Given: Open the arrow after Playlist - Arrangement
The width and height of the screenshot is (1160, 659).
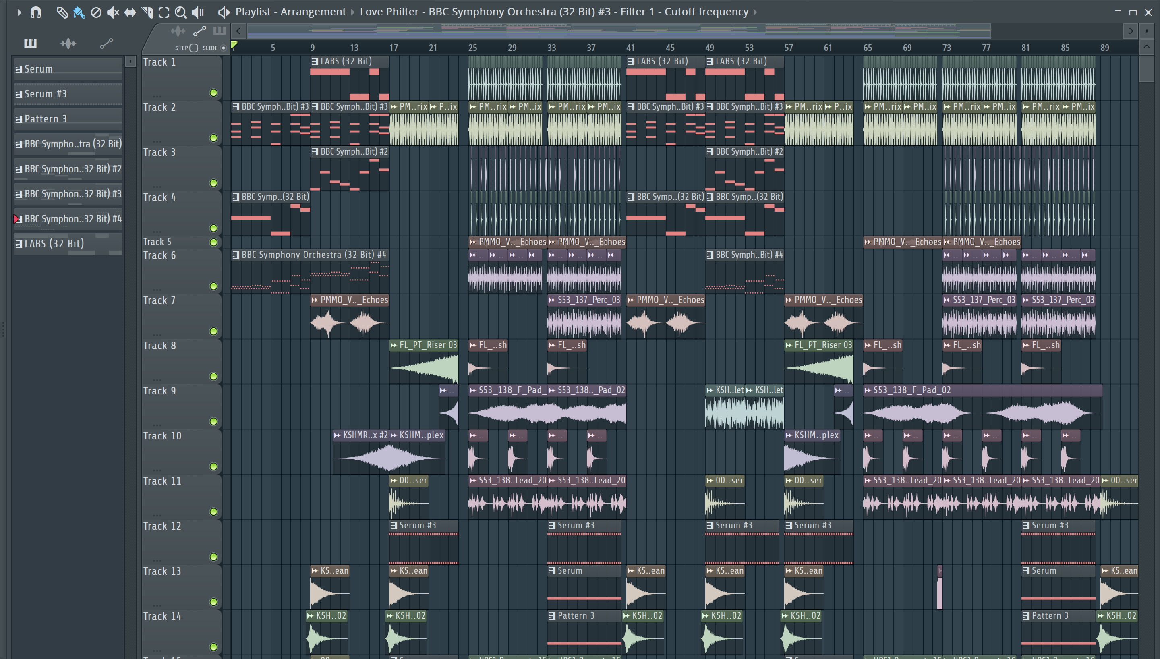Looking at the screenshot, I should pyautogui.click(x=353, y=12).
